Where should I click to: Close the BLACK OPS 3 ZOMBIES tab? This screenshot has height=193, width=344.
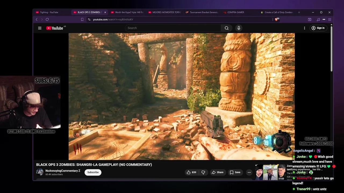[105, 12]
